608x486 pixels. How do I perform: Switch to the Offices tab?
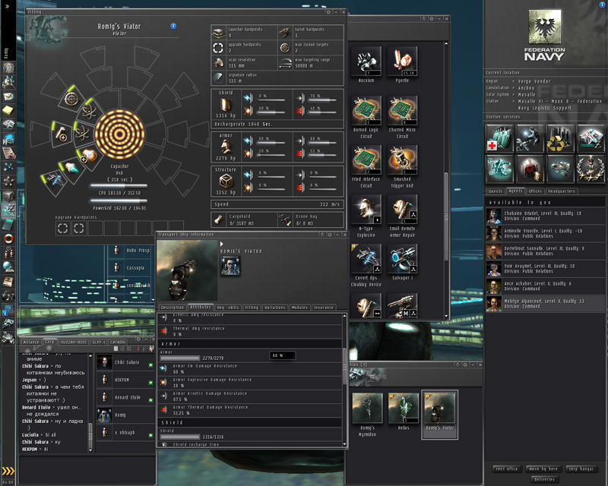tap(535, 191)
